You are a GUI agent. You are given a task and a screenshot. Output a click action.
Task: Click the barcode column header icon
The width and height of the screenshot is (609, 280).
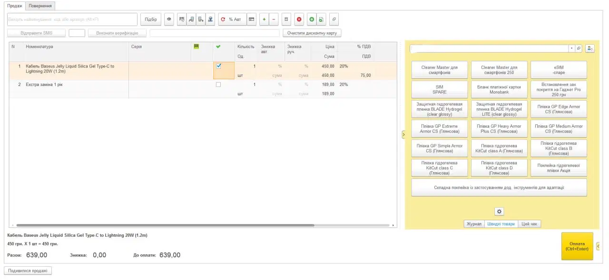point(196,47)
